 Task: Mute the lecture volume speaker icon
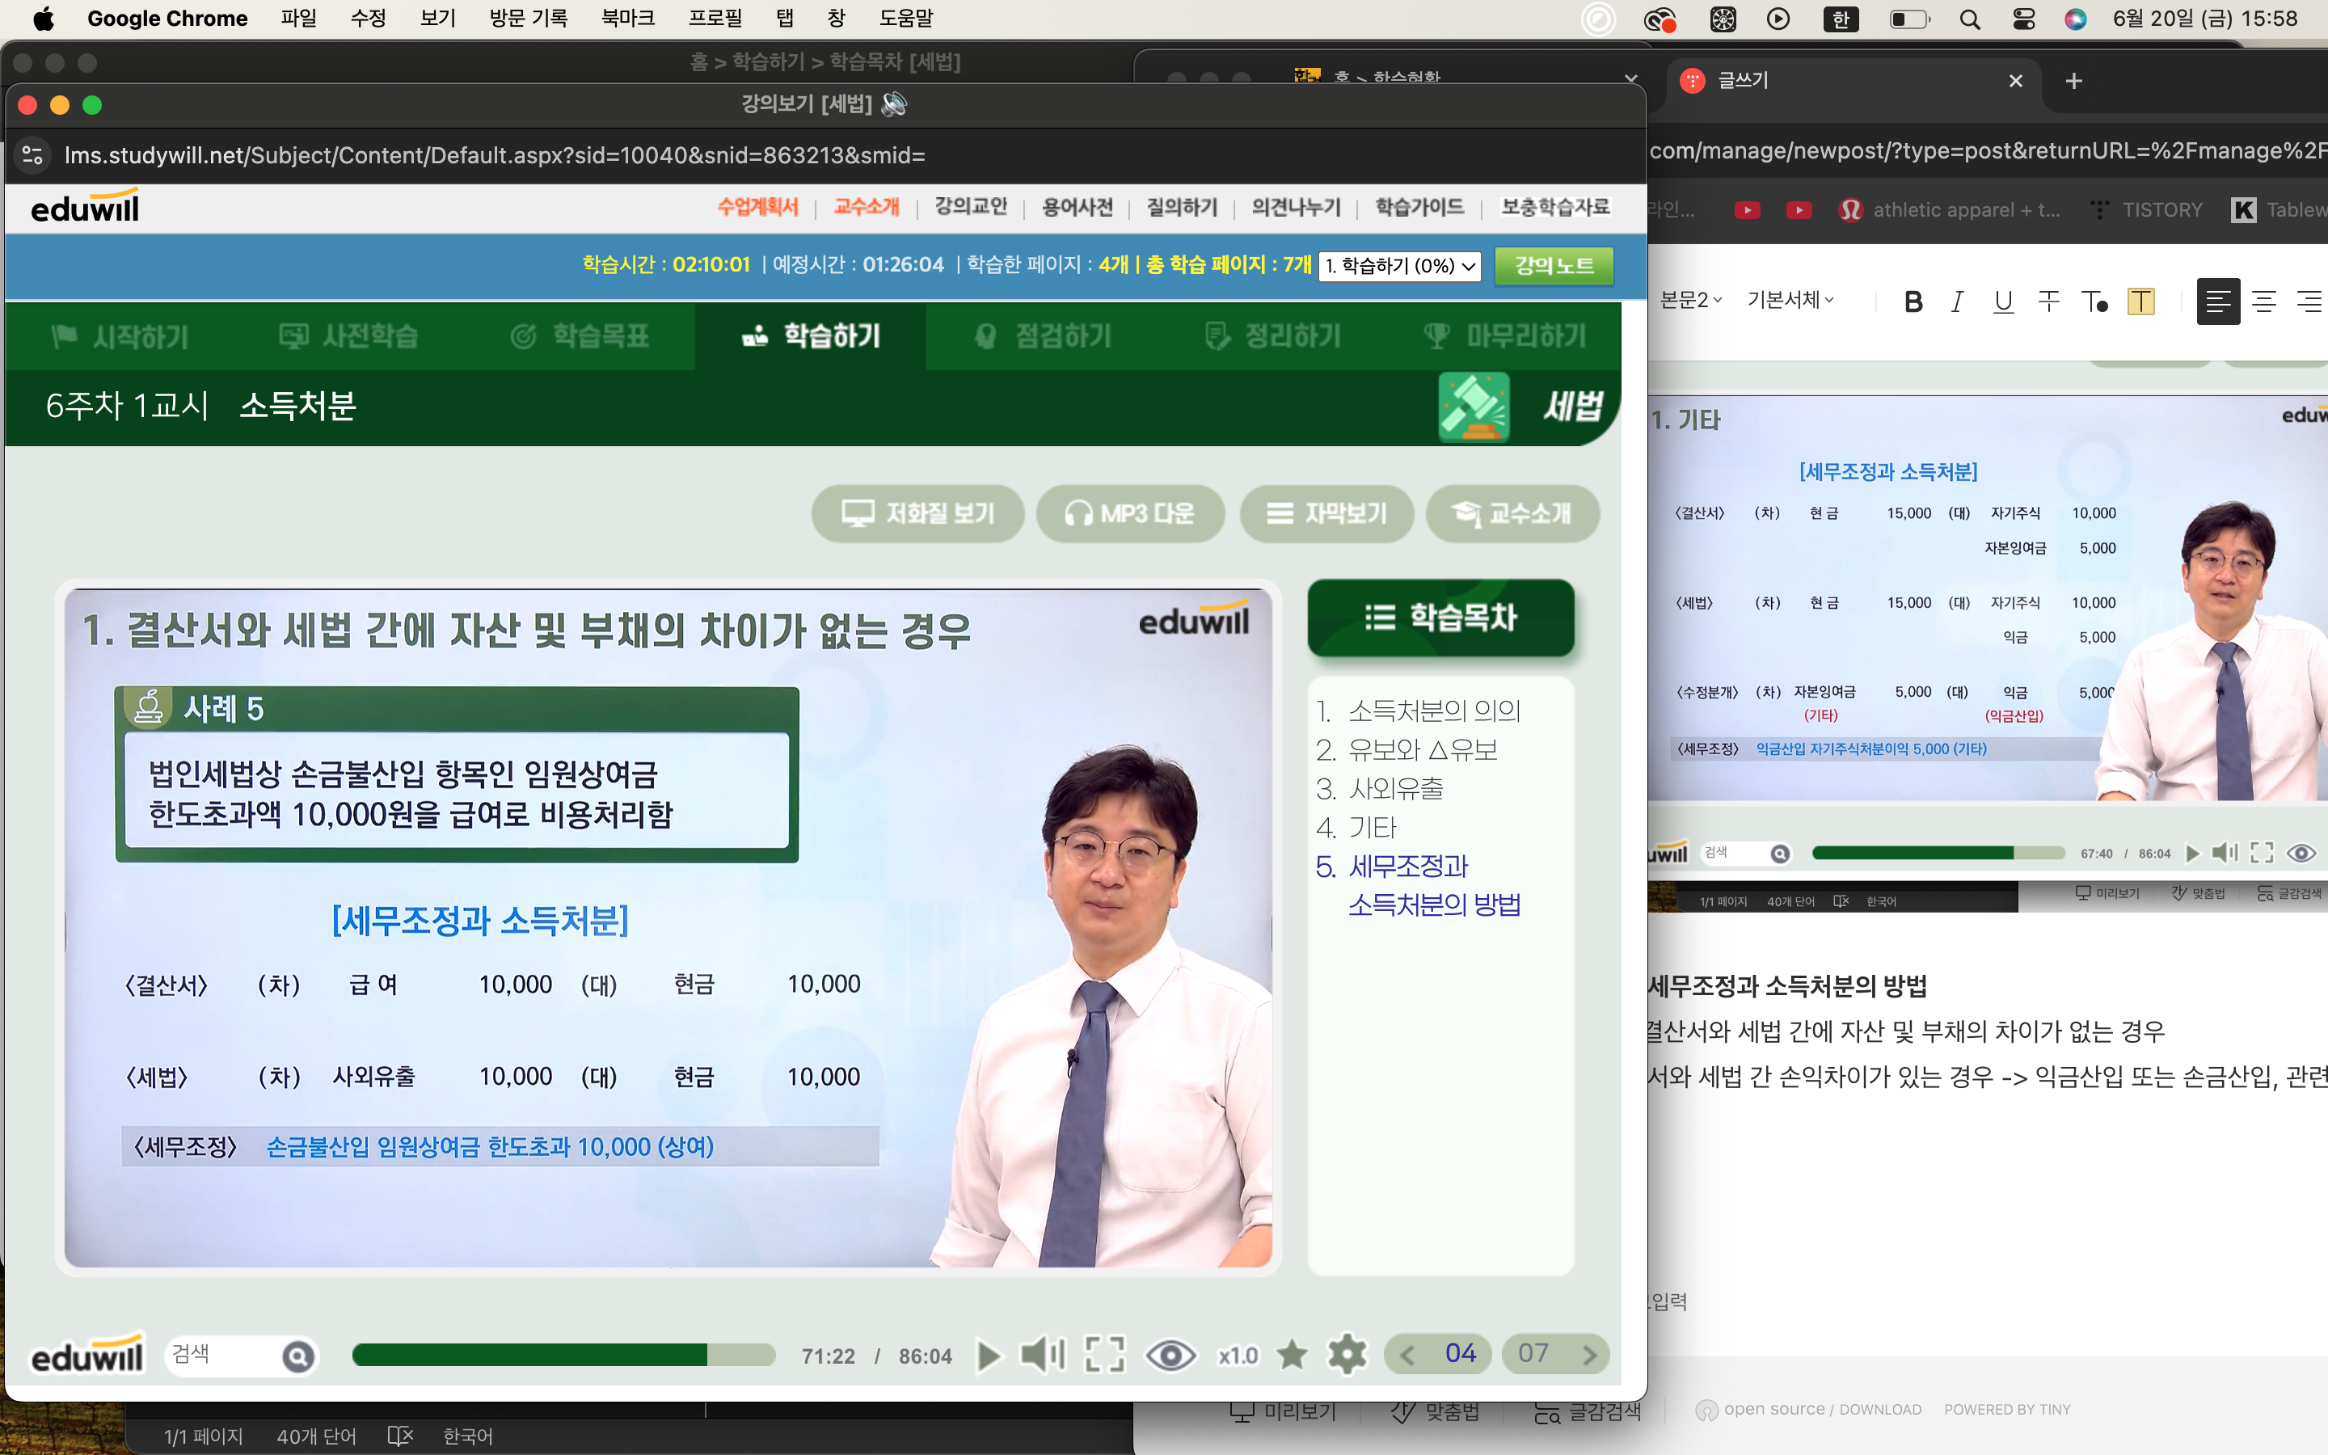click(1042, 1355)
